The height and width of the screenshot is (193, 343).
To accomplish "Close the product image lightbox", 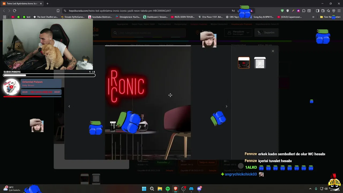I will pyautogui.click(x=273, y=51).
